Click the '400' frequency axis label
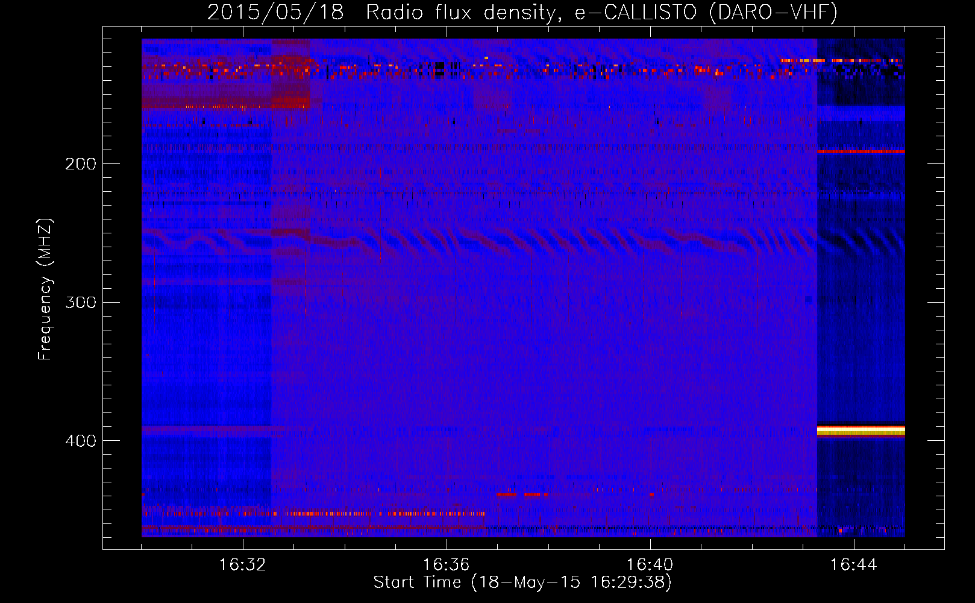Viewport: 975px width, 603px height. click(x=81, y=441)
